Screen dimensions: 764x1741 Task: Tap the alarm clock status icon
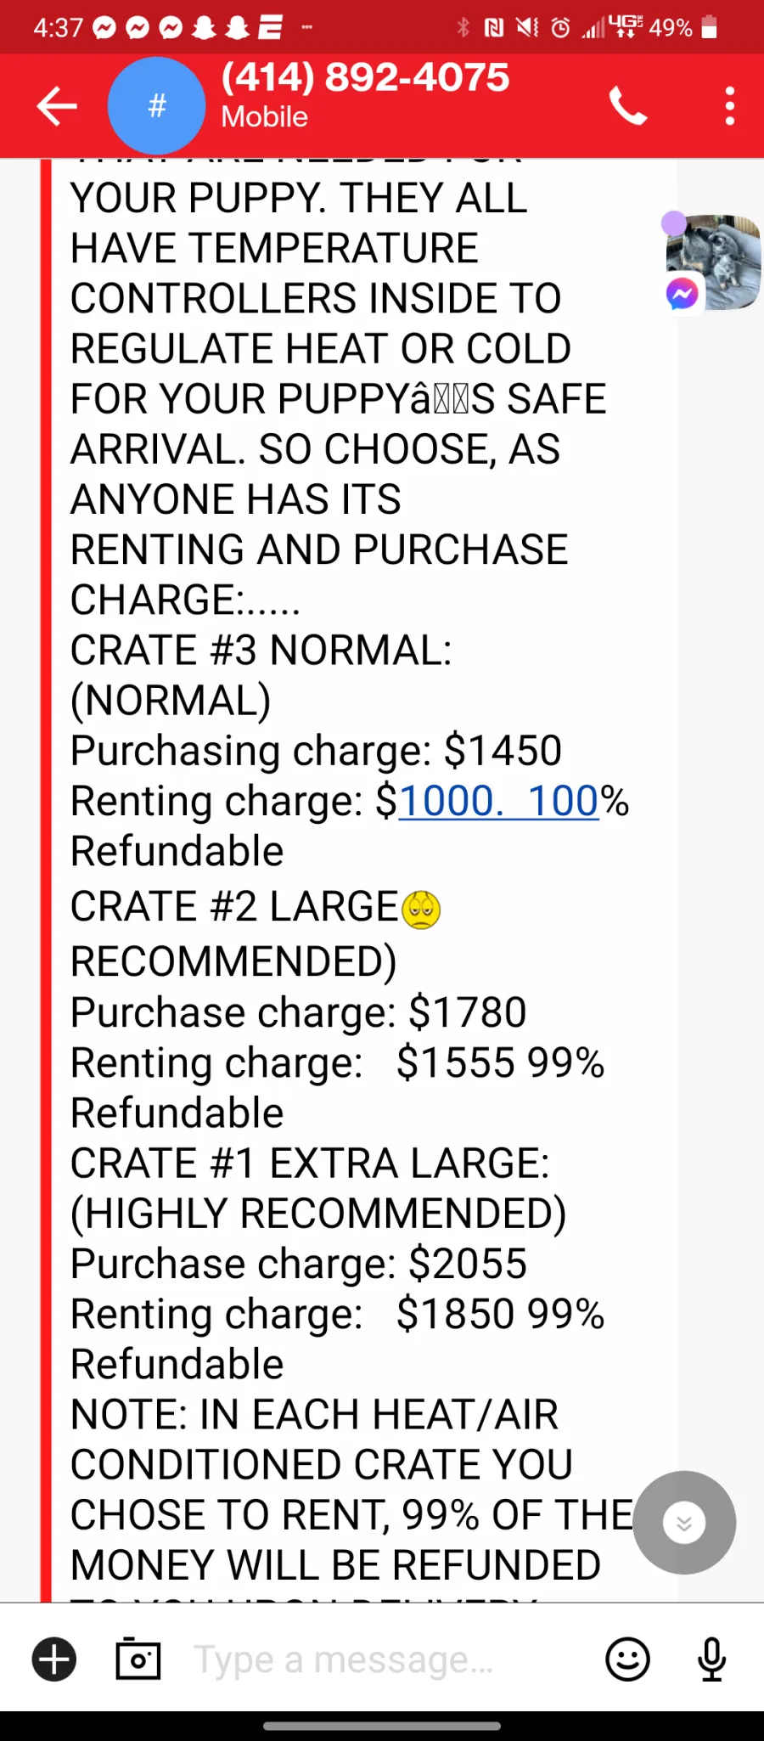click(x=560, y=28)
